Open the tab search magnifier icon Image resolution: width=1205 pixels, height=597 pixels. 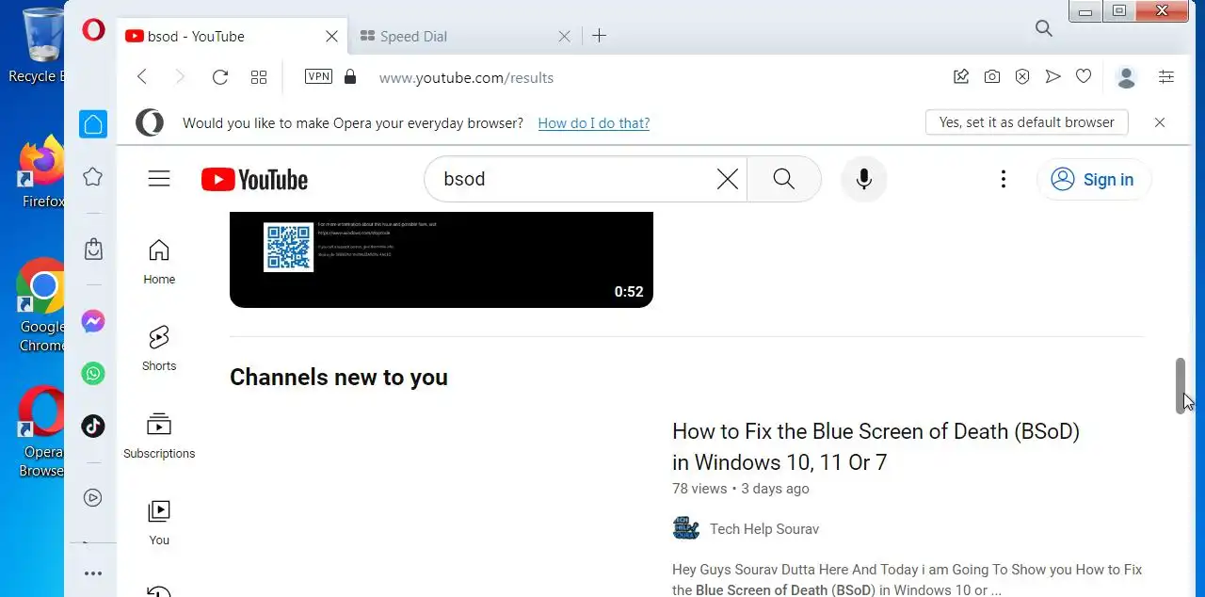tap(1043, 28)
